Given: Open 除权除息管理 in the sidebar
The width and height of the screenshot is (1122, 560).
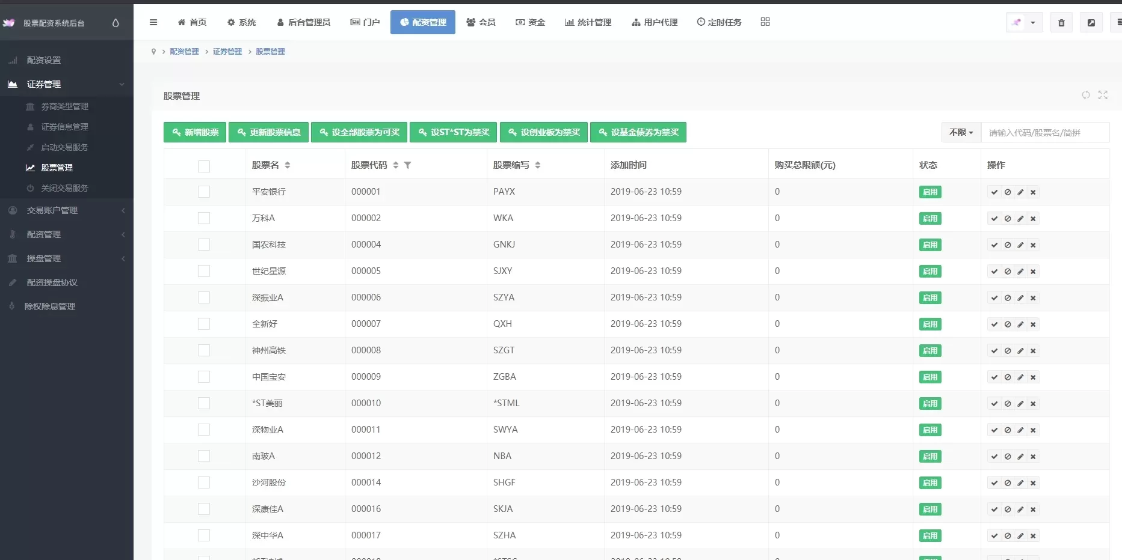Looking at the screenshot, I should click(49, 306).
